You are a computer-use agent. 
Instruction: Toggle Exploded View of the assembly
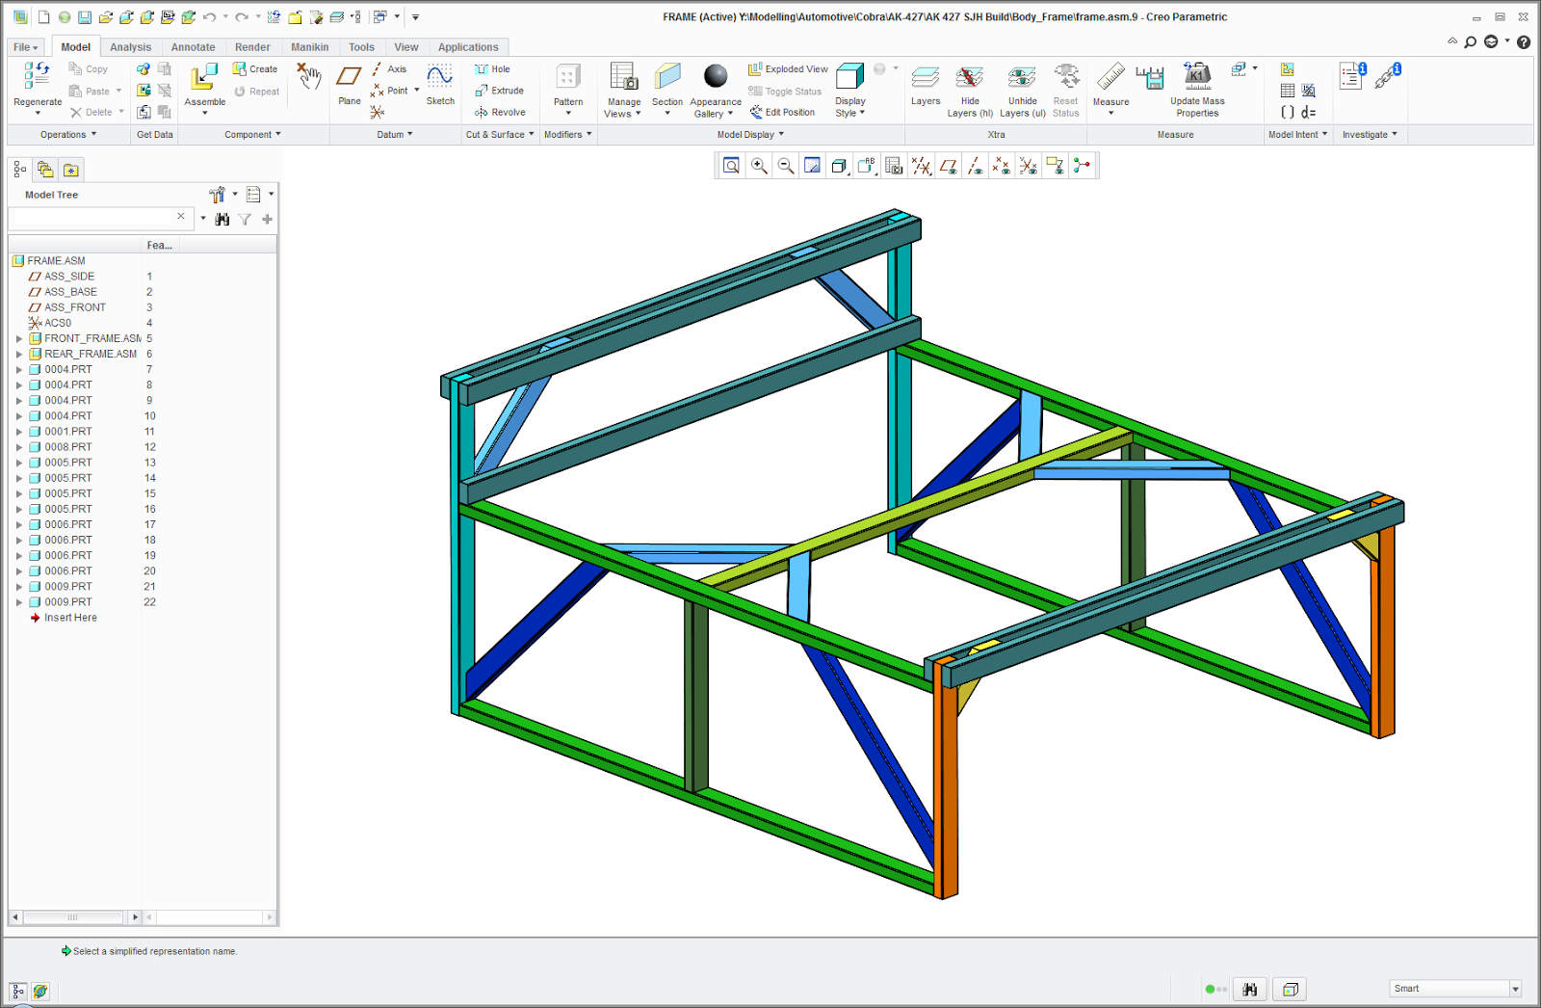(787, 68)
